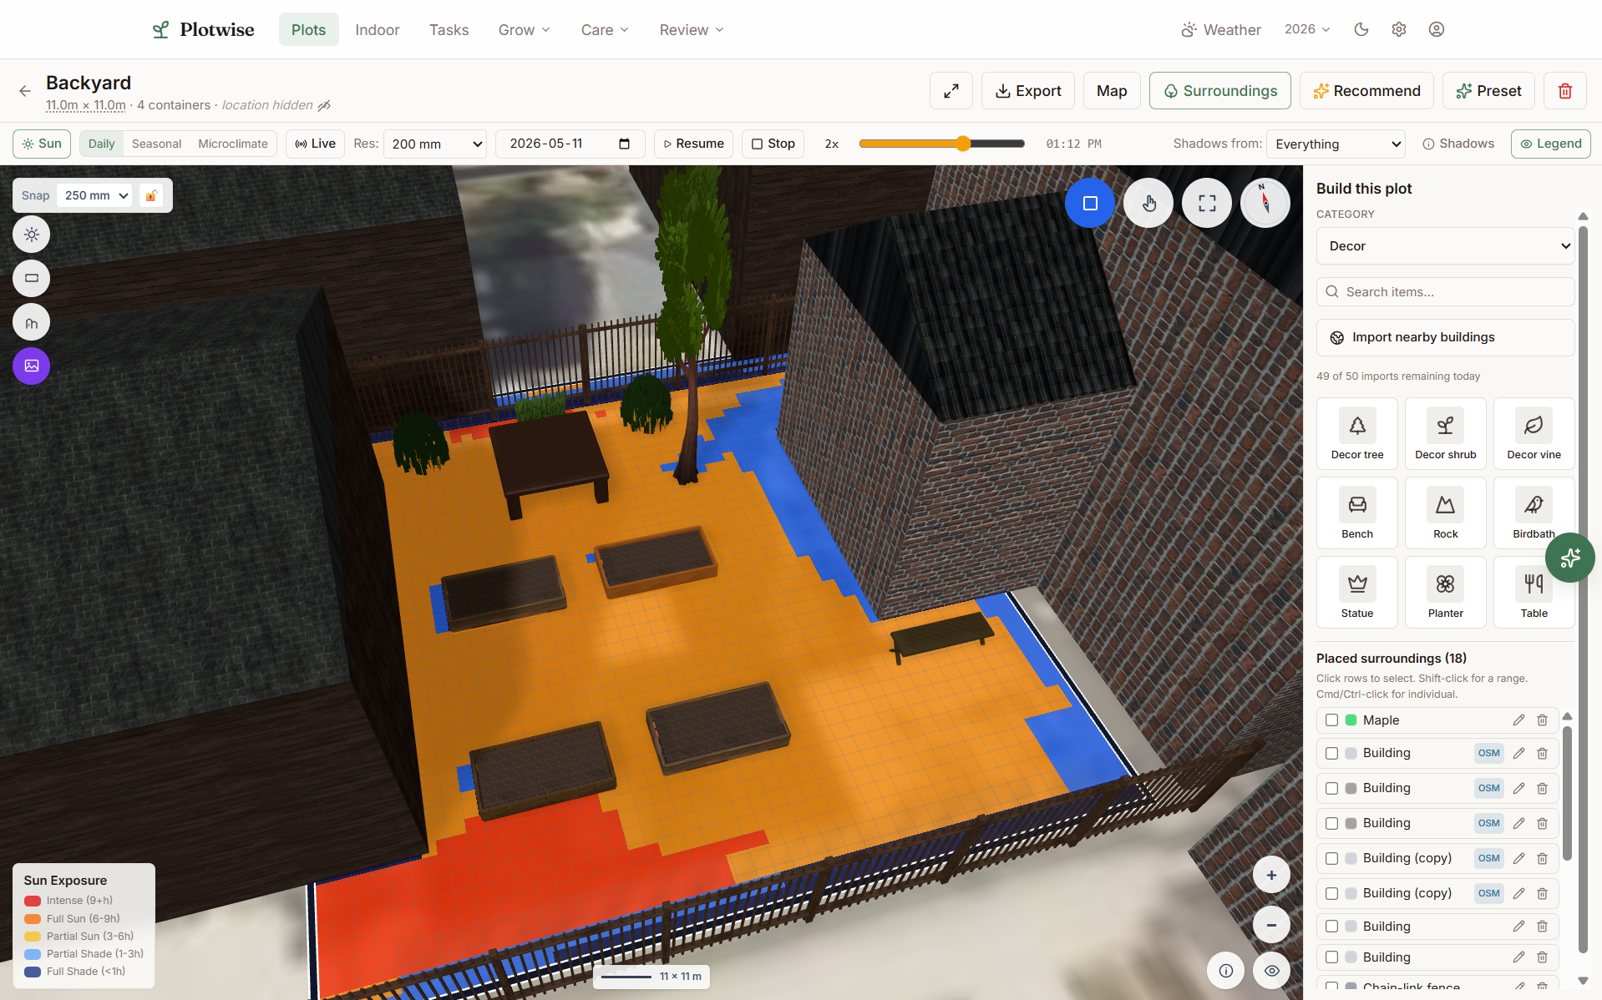Add a Bench item
Image resolution: width=1602 pixels, height=1000 pixels.
[1357, 513]
